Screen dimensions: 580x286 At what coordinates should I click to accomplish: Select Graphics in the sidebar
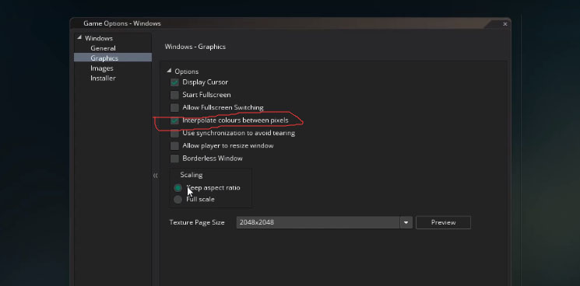pos(113,58)
